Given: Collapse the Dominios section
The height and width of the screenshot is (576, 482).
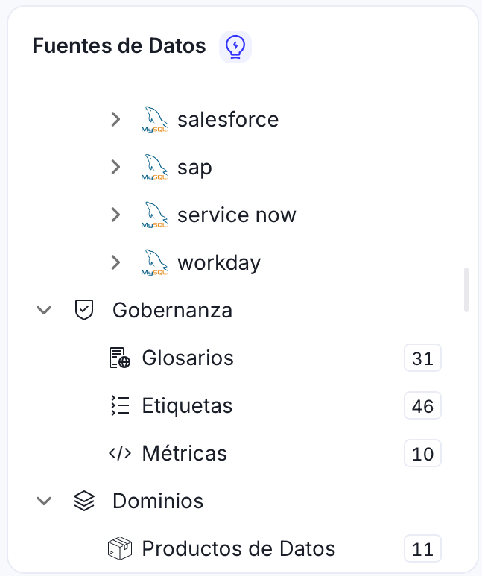Looking at the screenshot, I should click(x=45, y=501).
